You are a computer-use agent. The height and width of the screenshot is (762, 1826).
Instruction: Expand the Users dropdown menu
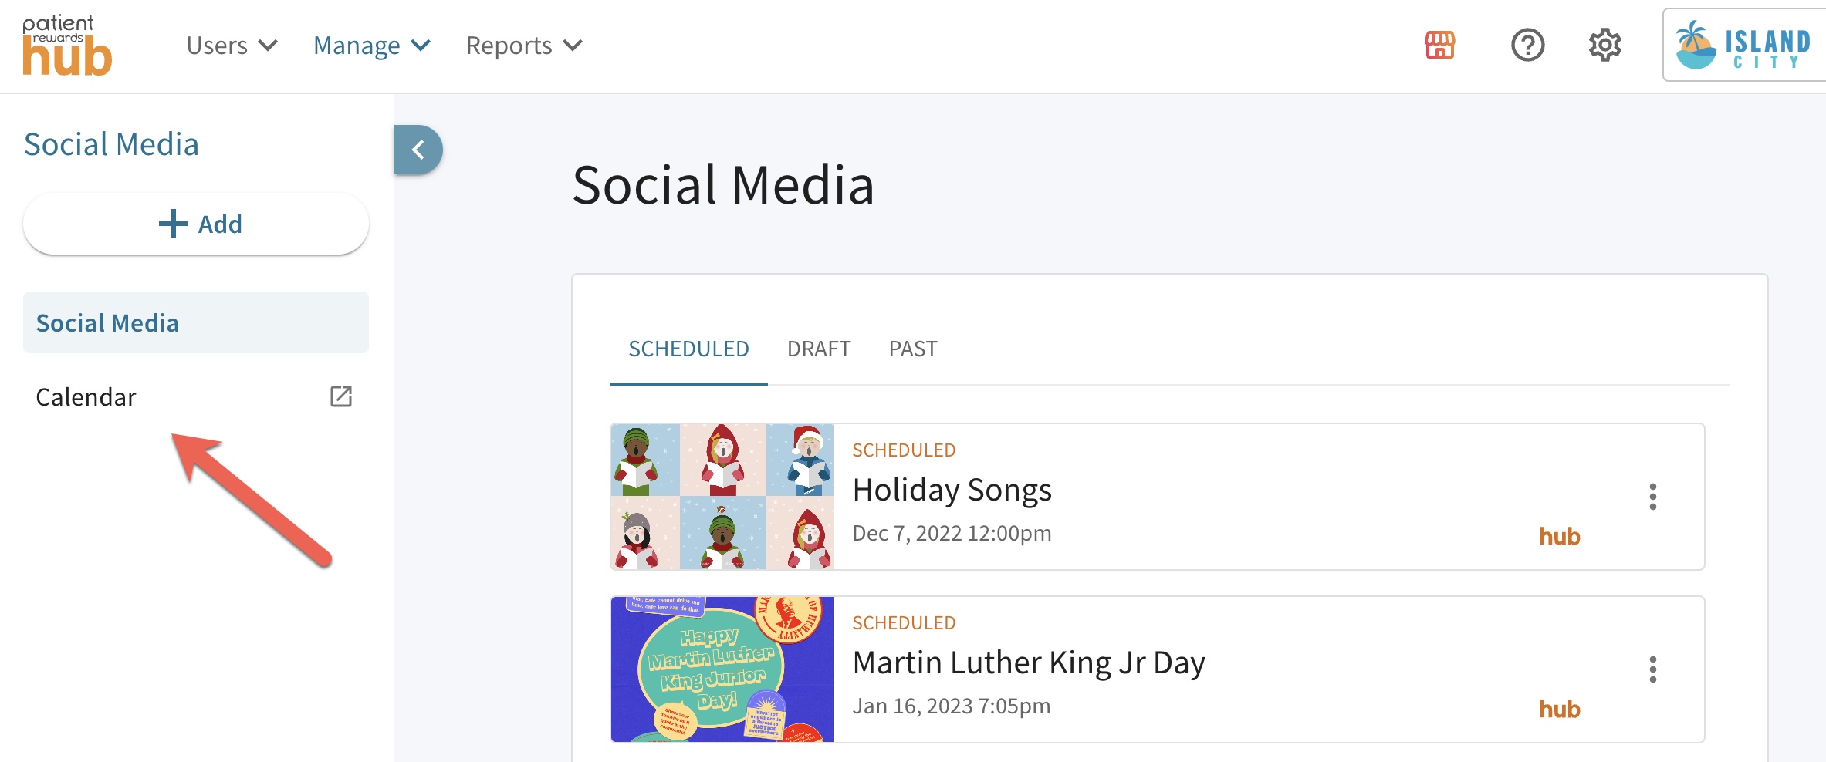point(232,46)
